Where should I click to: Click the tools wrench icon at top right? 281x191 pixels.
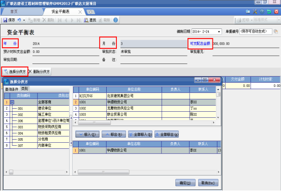pyautogui.click(x=255, y=12)
